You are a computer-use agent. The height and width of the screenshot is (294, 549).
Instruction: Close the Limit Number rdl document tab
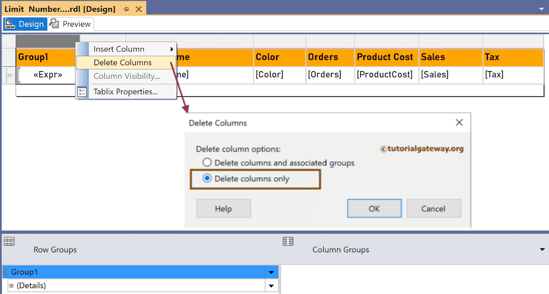(x=139, y=9)
